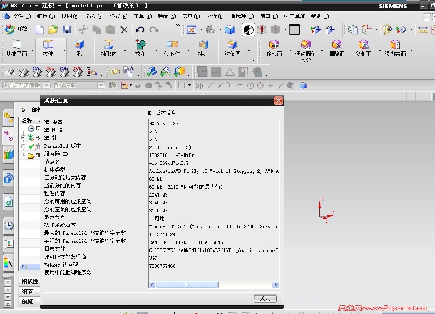
Task: Open the clock history sidebar icon
Action: click(9, 226)
